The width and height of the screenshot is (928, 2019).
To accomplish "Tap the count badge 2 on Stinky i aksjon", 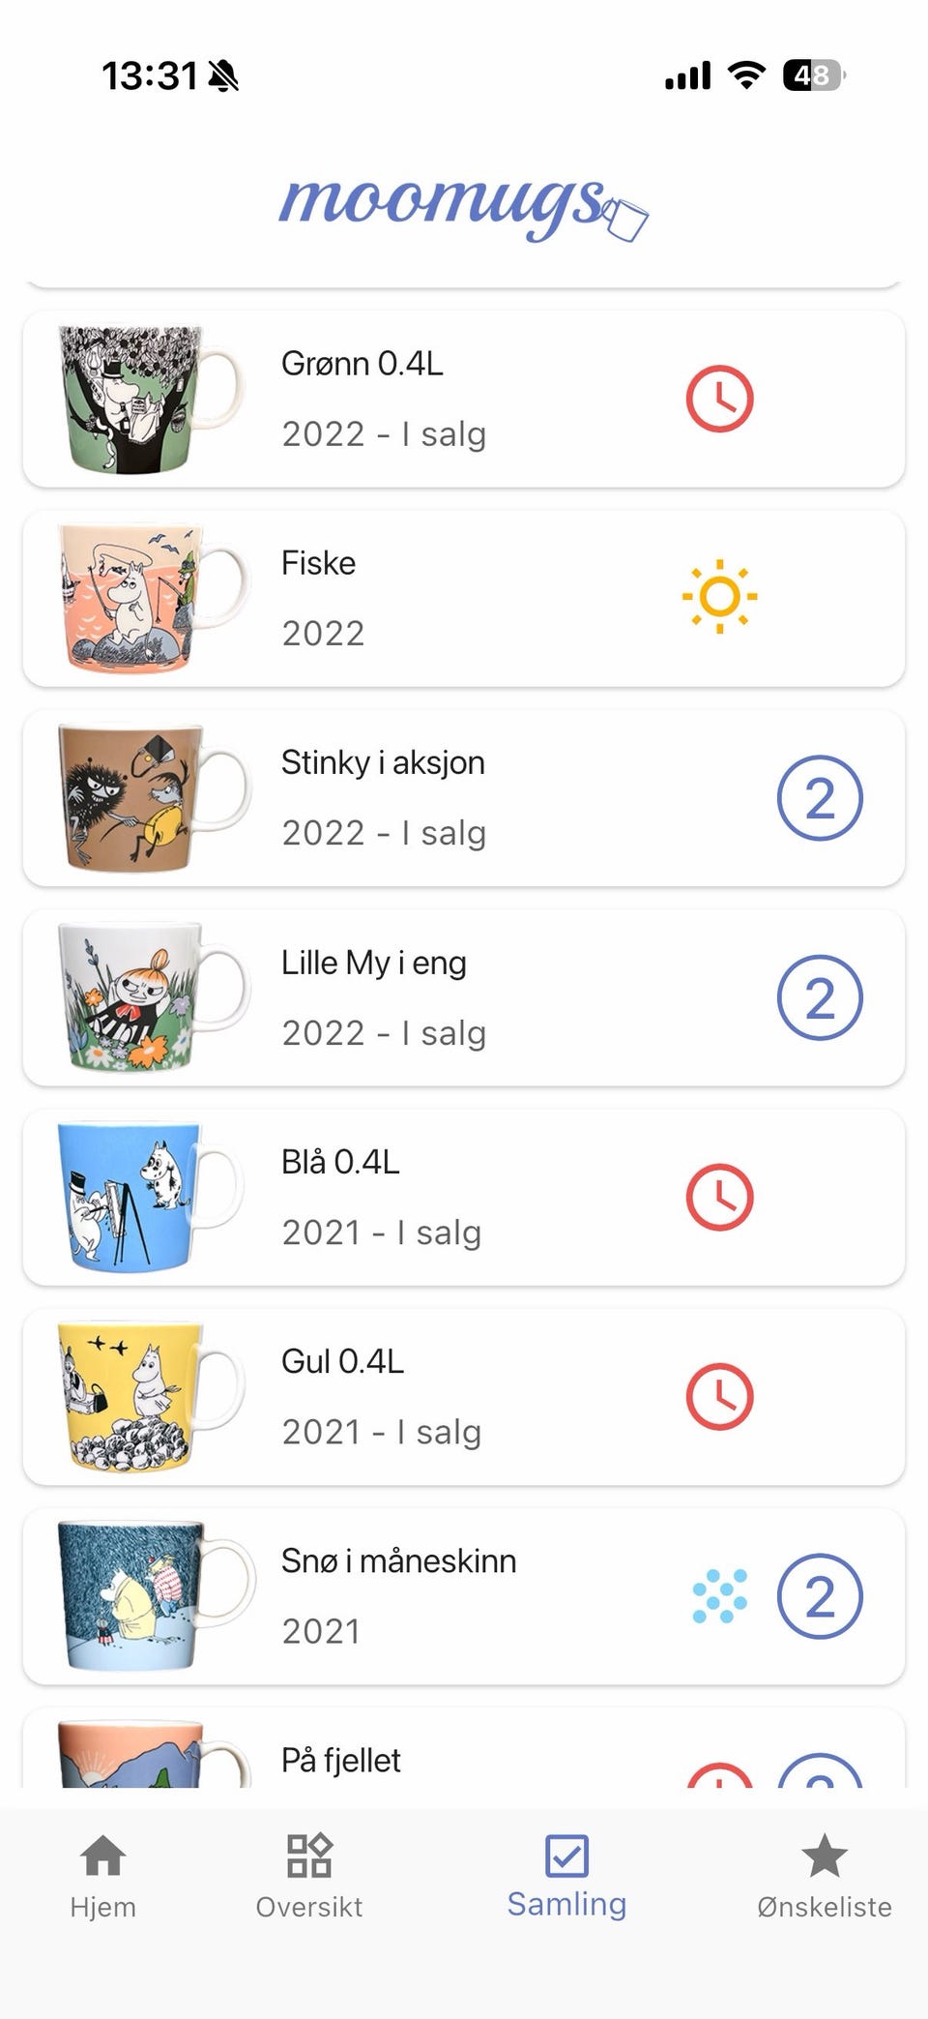I will [820, 798].
